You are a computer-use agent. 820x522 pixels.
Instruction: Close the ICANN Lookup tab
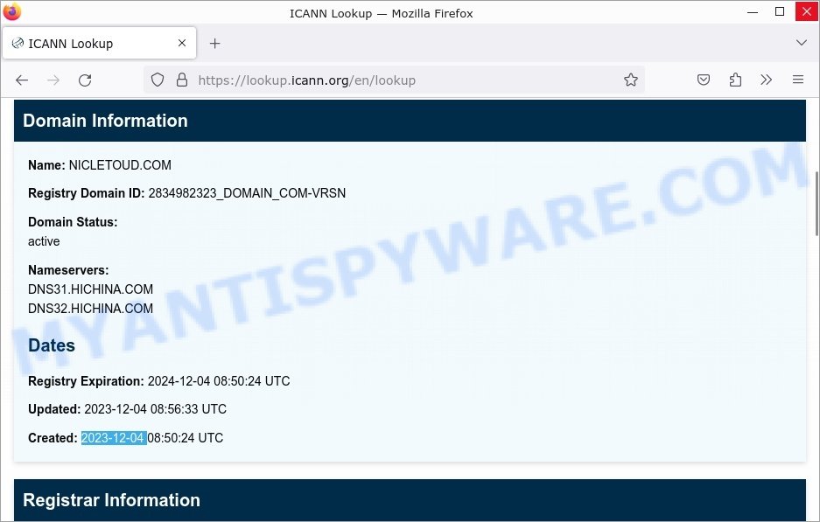182,43
